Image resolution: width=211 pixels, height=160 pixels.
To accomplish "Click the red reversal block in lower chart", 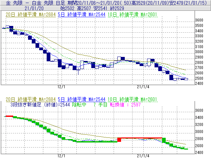I will point(119,140).
